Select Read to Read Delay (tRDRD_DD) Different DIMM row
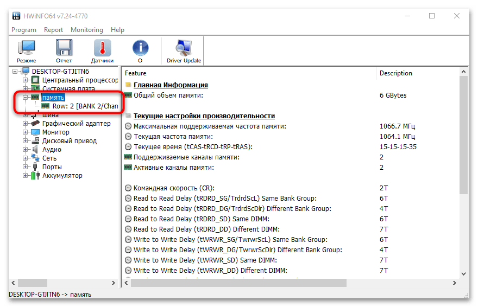 (291, 229)
